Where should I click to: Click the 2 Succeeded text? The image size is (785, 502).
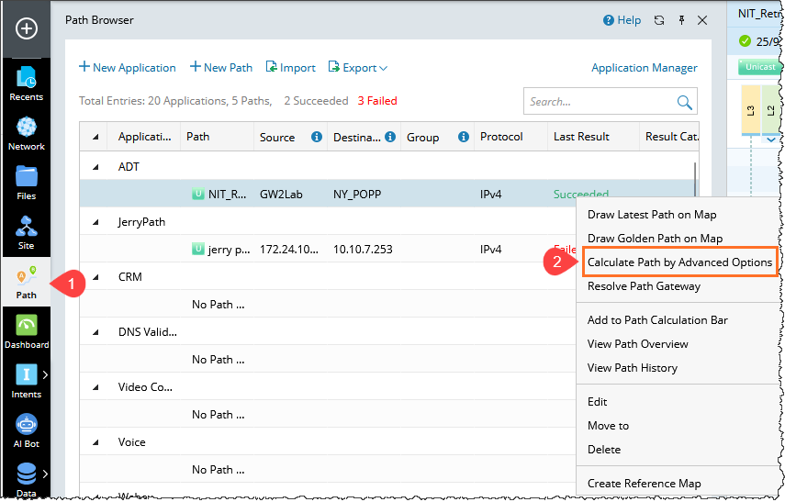(316, 101)
